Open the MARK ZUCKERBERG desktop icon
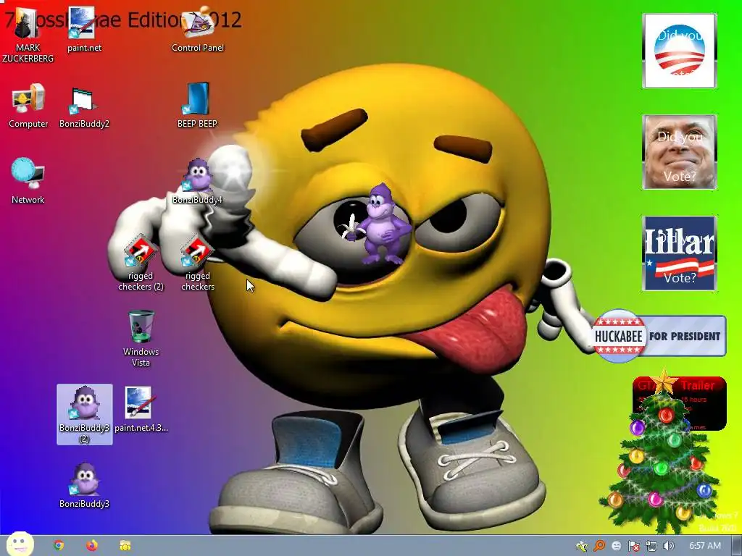The width and height of the screenshot is (742, 556). click(x=28, y=35)
